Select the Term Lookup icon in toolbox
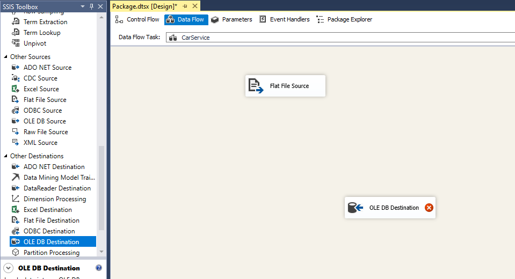 (16, 33)
